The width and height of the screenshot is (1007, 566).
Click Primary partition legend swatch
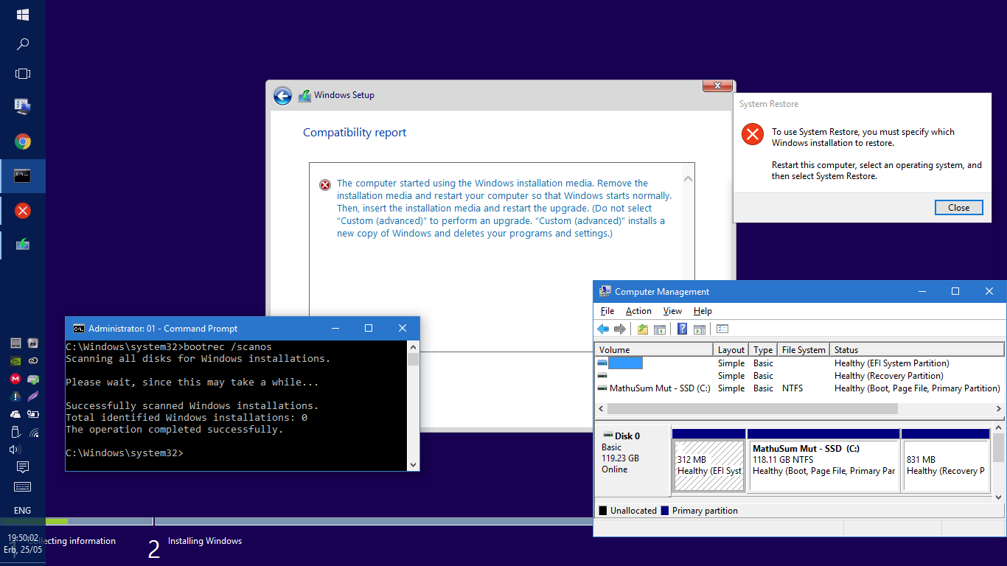click(x=665, y=511)
